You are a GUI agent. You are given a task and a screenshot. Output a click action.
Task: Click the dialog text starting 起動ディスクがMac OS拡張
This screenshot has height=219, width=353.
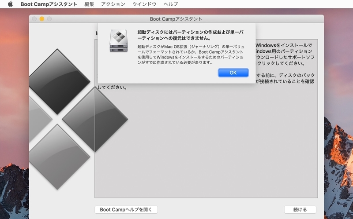point(191,55)
